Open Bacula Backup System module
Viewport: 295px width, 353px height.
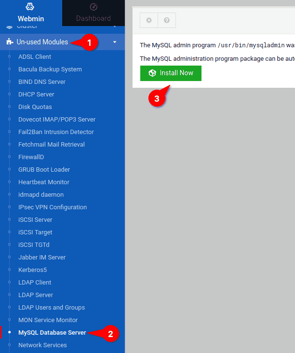click(50, 69)
